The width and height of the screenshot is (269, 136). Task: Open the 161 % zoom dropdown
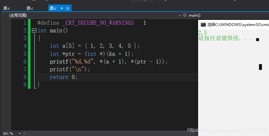pyautogui.click(x=20, y=133)
